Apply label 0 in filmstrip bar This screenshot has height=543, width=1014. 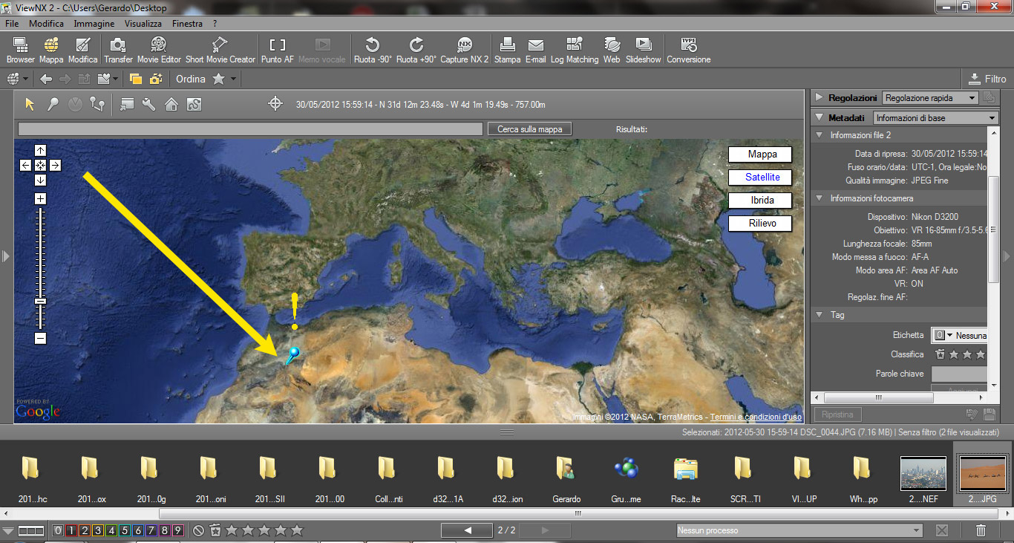point(58,530)
